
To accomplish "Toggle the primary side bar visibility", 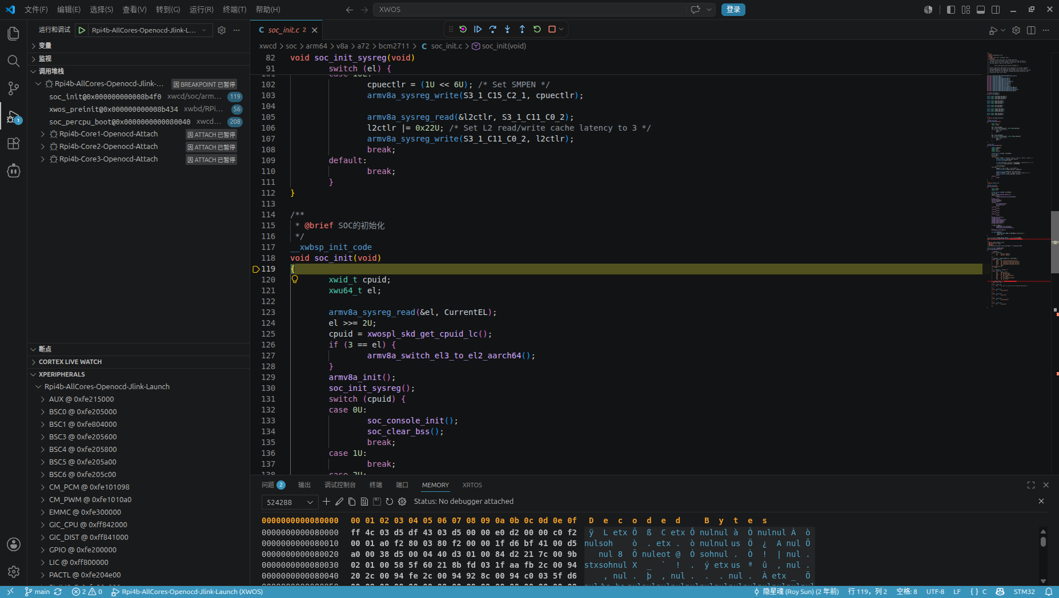I will (951, 9).
